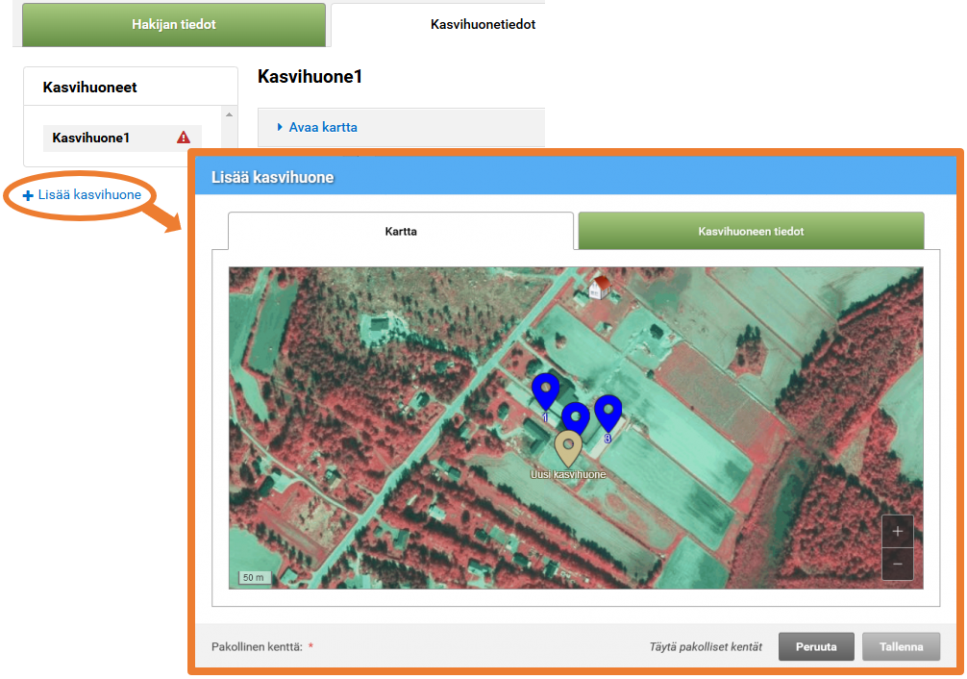Switch to the Kasvihuonetiedot tab
The width and height of the screenshot is (967, 679).
coord(483,24)
